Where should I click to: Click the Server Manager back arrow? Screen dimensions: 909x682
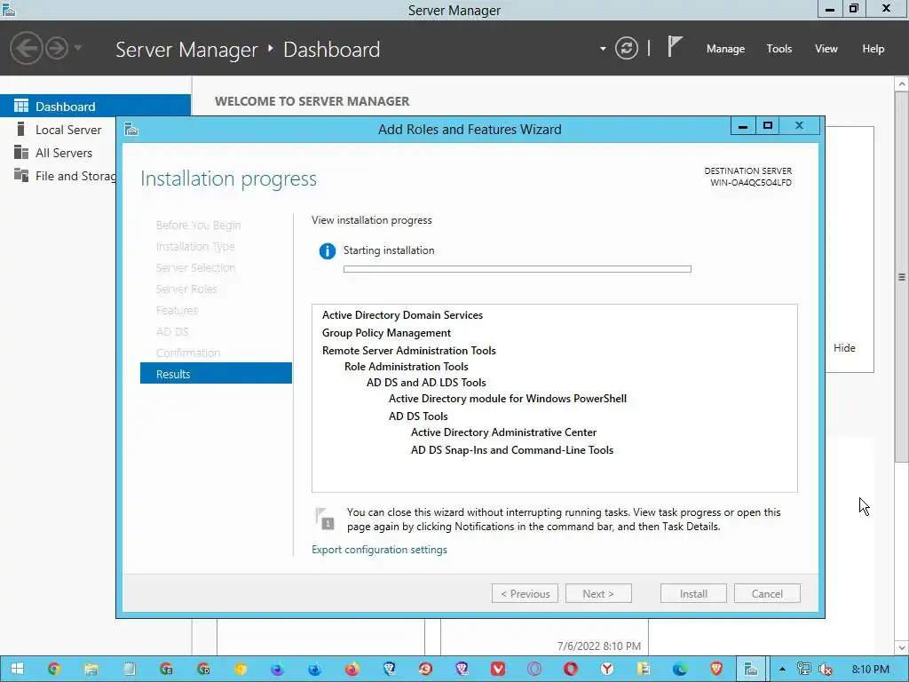coord(26,48)
